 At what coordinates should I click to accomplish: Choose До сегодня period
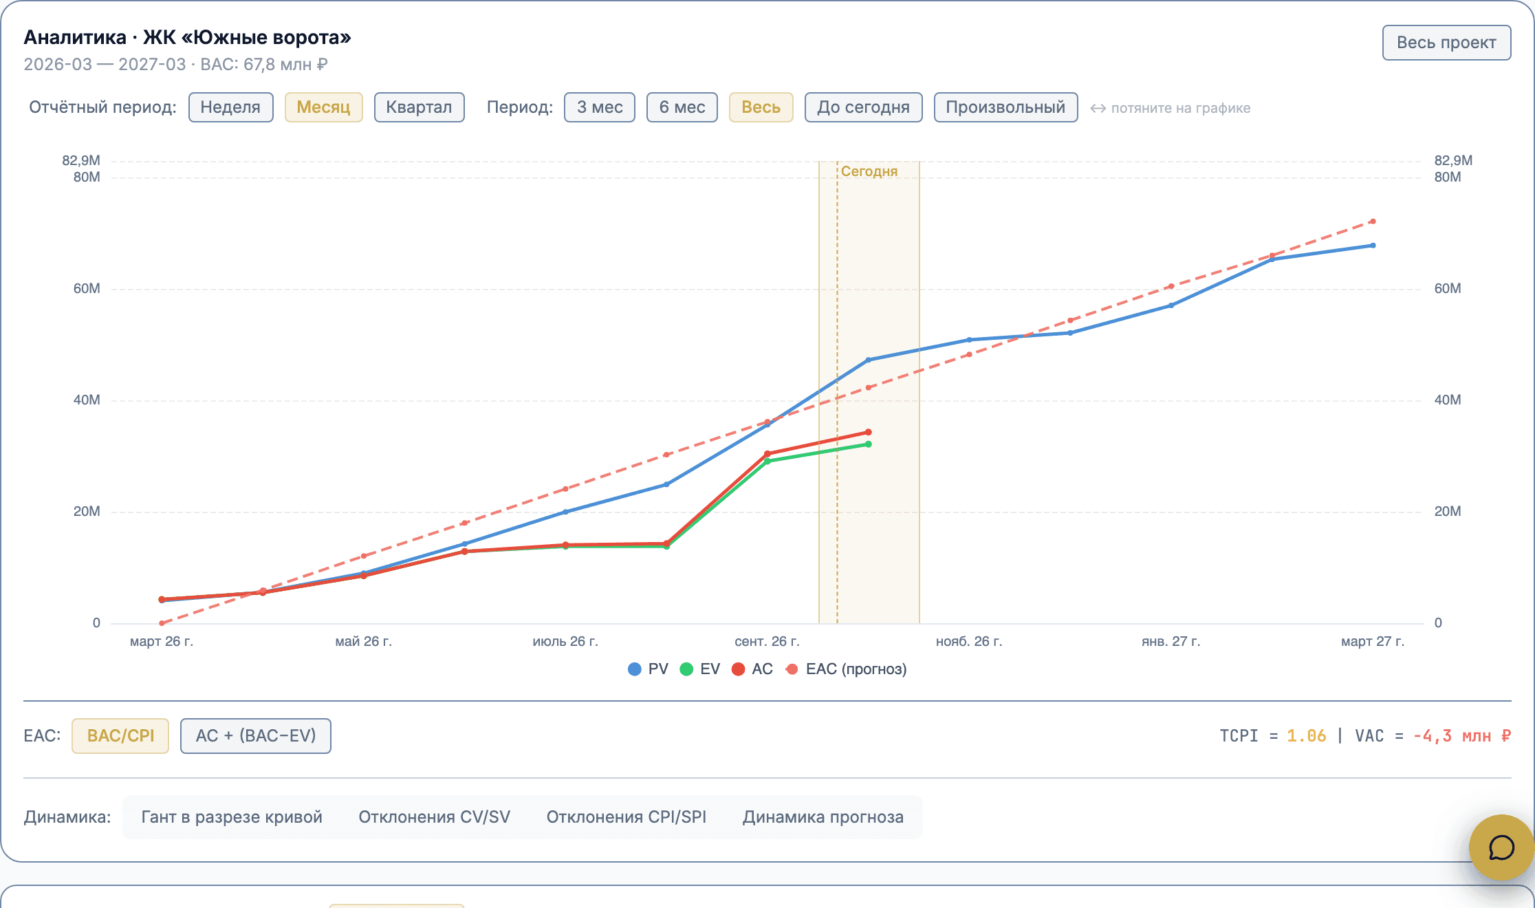(x=863, y=107)
